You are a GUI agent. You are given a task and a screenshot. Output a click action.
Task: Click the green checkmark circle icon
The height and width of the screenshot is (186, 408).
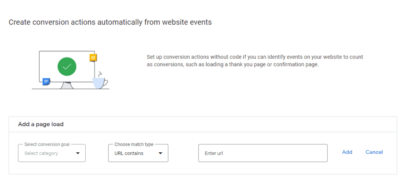pyautogui.click(x=67, y=67)
